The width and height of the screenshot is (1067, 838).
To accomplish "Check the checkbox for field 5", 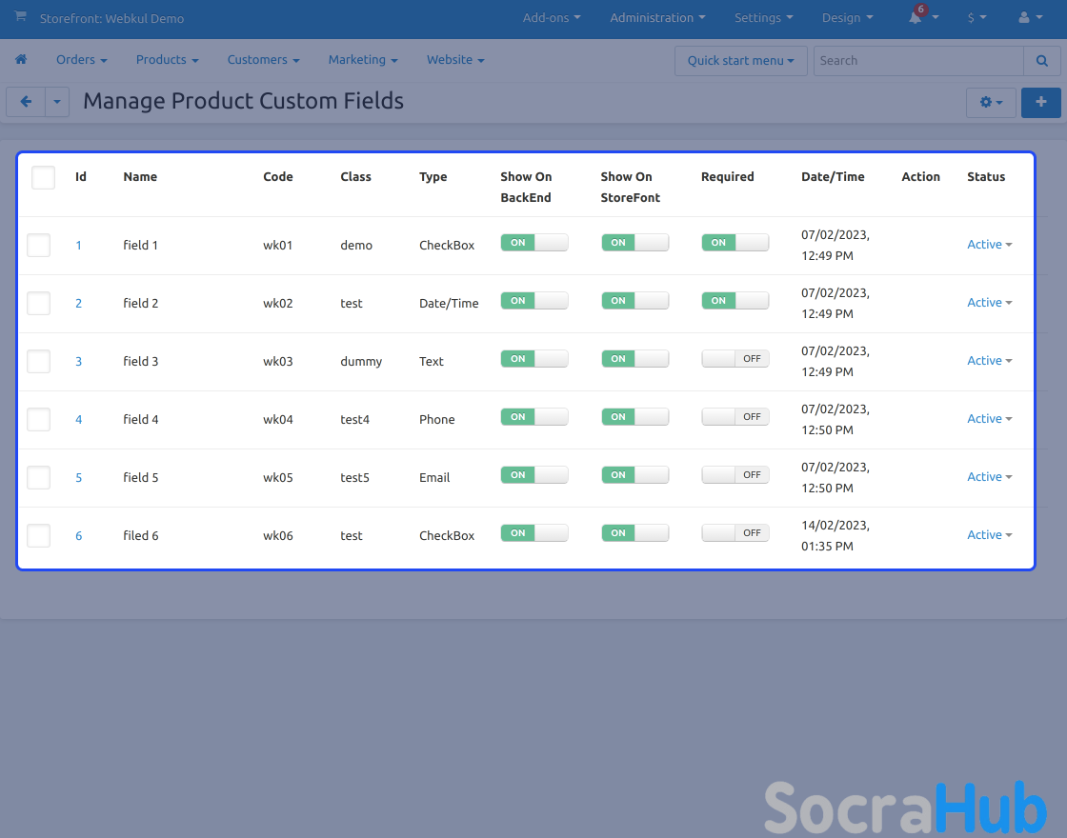I will [39, 477].
